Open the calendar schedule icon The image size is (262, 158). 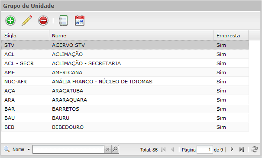(x=80, y=20)
